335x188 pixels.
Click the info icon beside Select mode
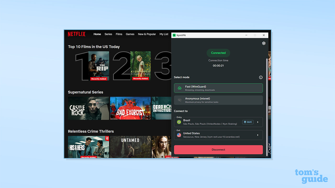click(x=261, y=77)
